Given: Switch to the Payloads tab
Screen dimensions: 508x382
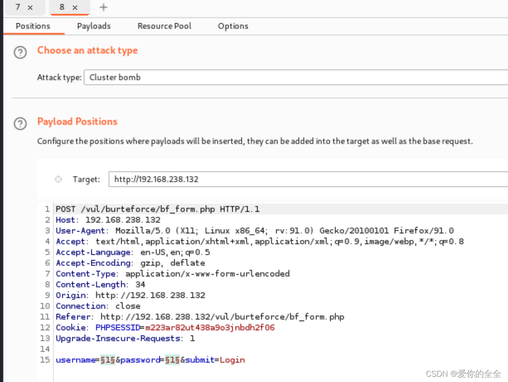Looking at the screenshot, I should [94, 26].
